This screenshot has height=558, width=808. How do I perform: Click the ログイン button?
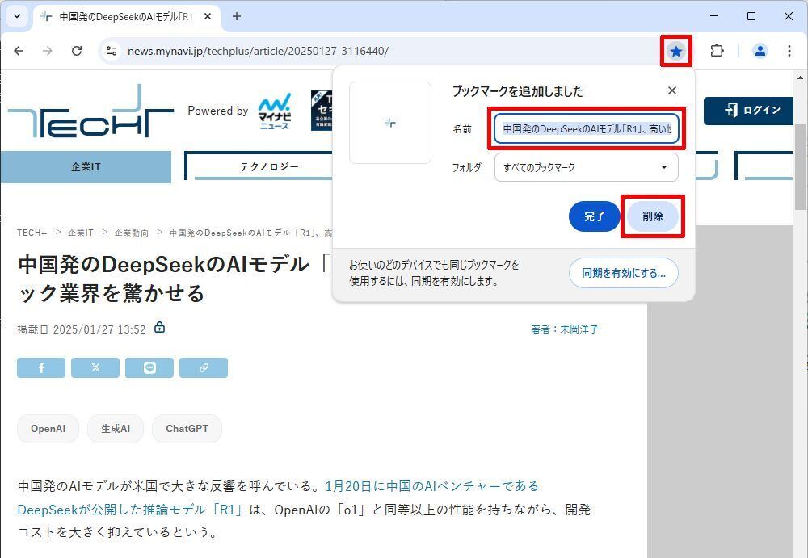[x=751, y=111]
